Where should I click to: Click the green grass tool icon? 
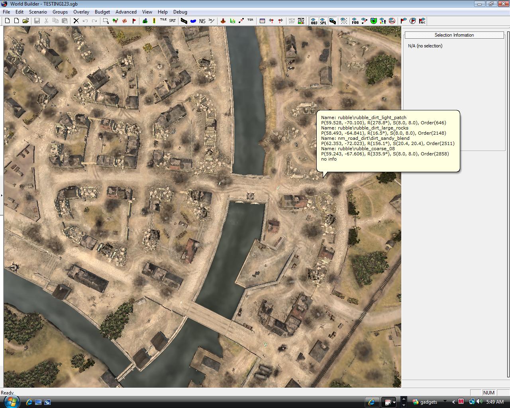coord(232,21)
